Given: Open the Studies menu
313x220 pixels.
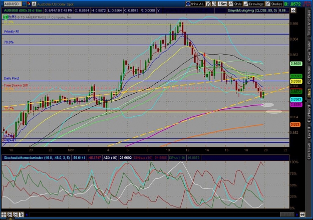Looking at the screenshot, I should pyautogui.click(x=274, y=4).
